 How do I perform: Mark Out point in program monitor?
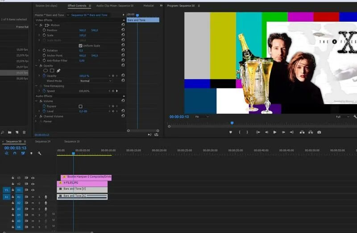247,132
